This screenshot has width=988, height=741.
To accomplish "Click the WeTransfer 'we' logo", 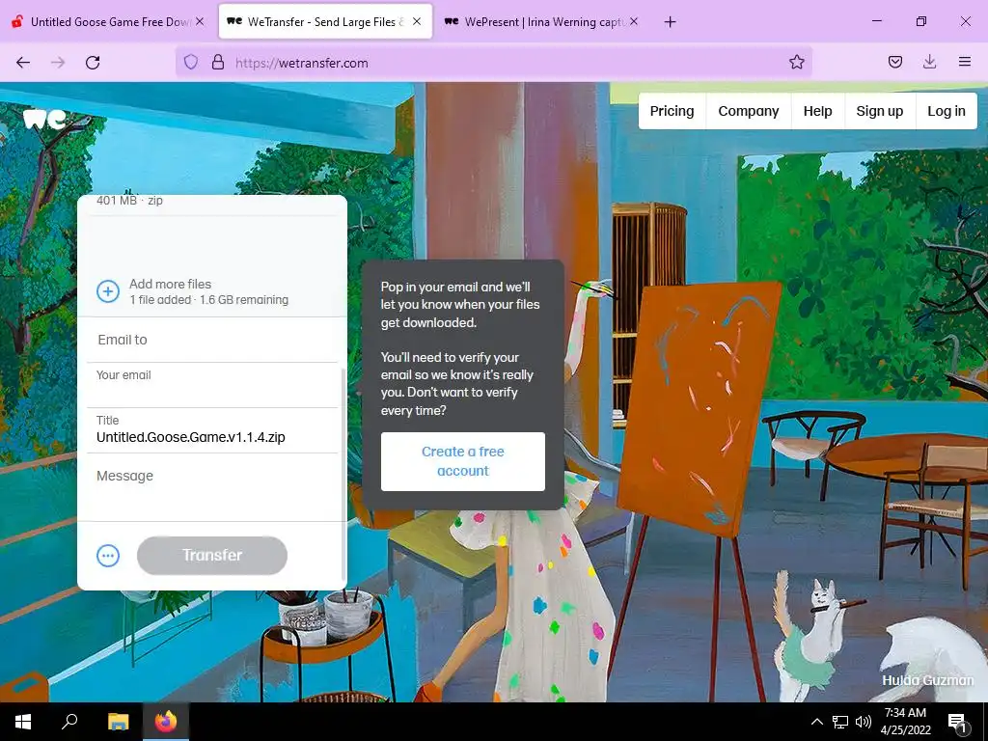I will (x=44, y=119).
